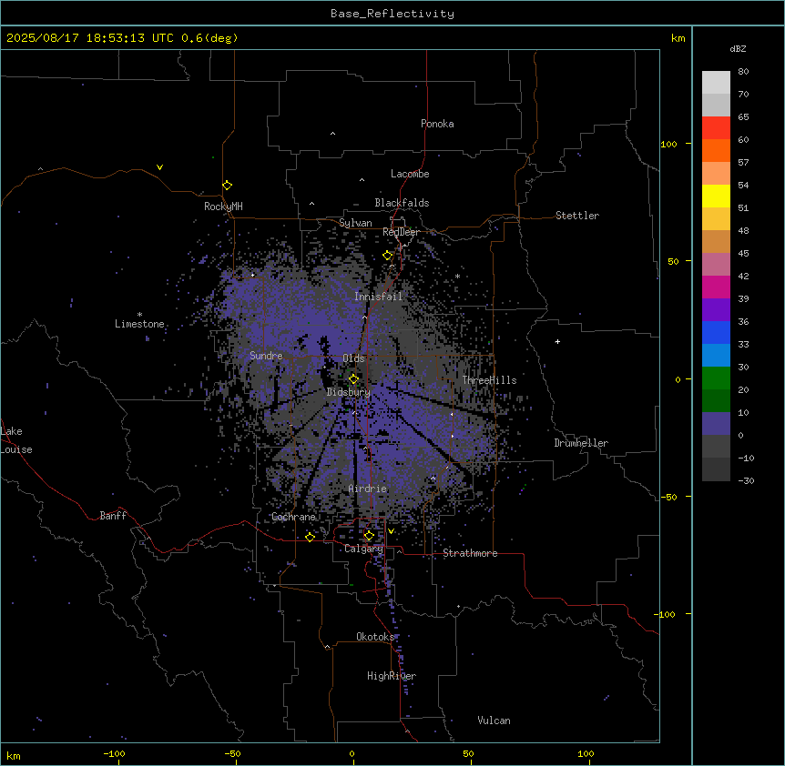785x766 pixels.
Task: Click the yellow diamond marker near RockyMH
Action: 228,186
